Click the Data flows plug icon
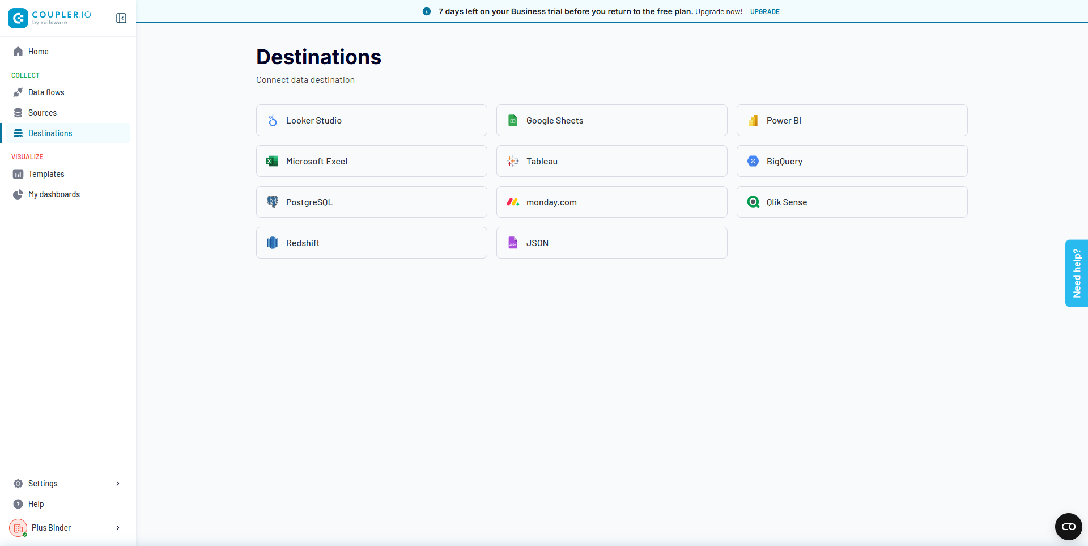Viewport: 1088px width, 546px height. 18,92
